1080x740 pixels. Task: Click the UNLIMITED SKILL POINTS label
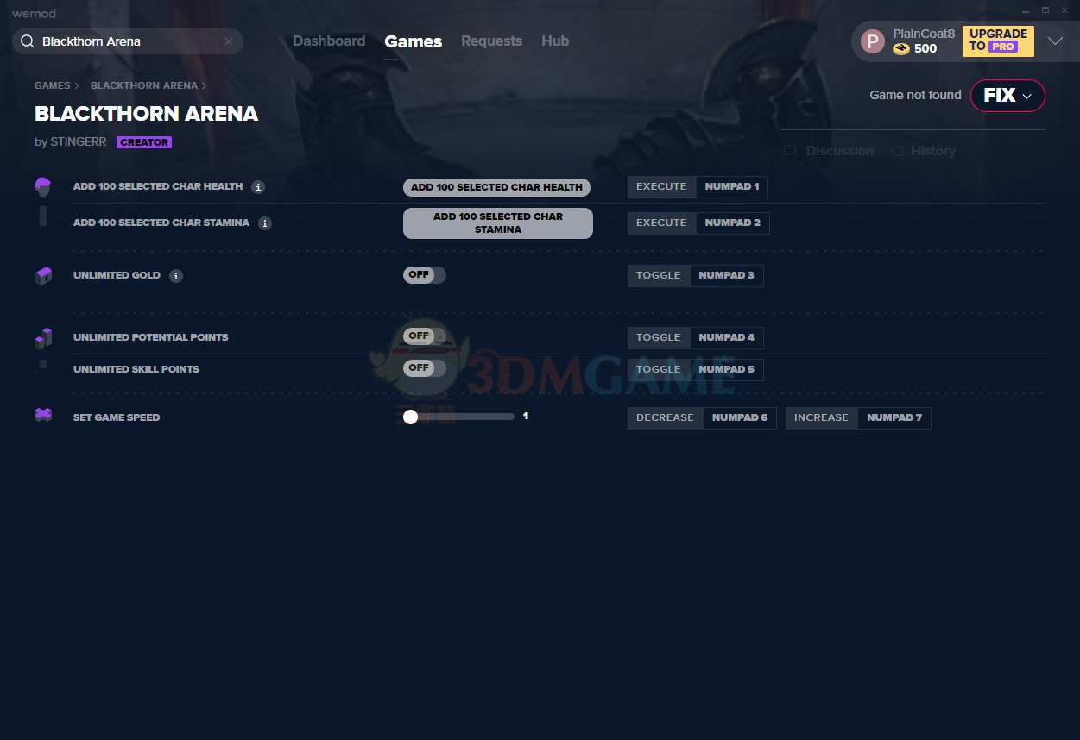click(136, 369)
